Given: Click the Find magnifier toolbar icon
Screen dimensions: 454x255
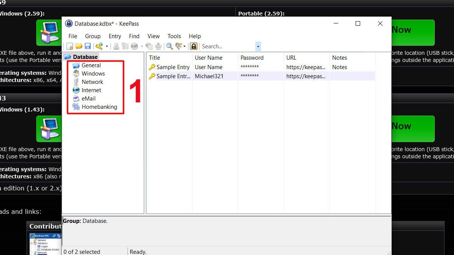Looking at the screenshot, I should (169, 46).
